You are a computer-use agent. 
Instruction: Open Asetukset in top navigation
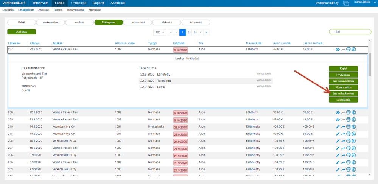(118, 3)
